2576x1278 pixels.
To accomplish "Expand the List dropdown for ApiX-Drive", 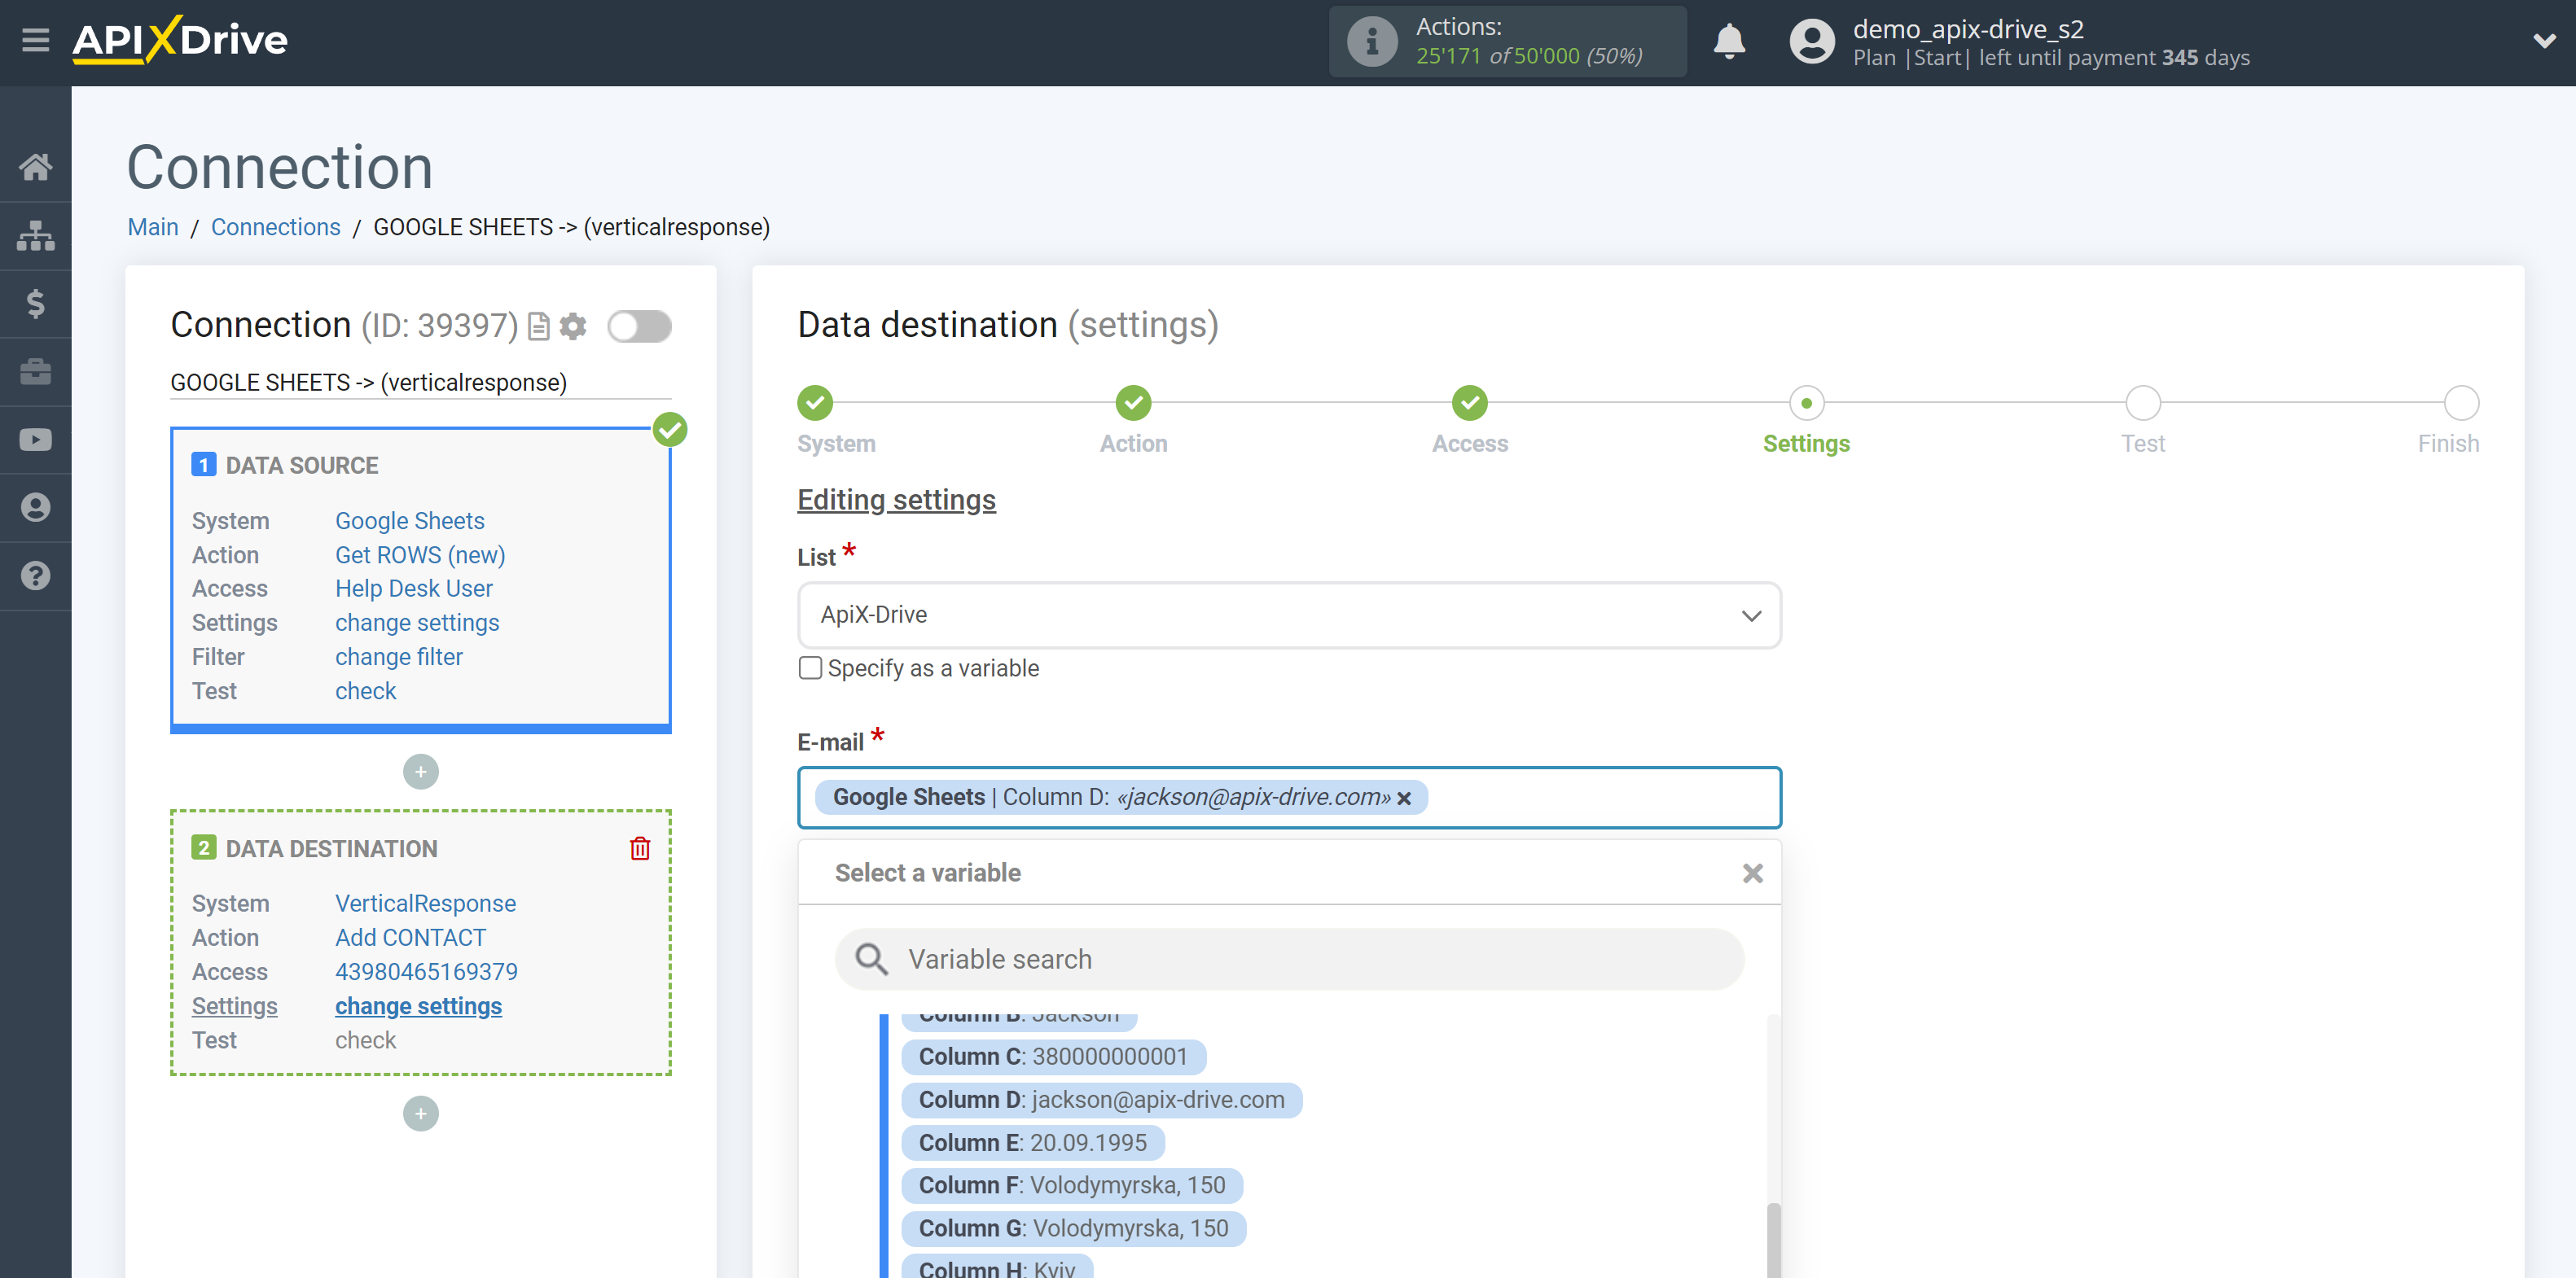I will [1749, 615].
